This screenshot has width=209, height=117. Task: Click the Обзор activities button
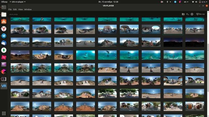pyautogui.click(x=4, y=2)
